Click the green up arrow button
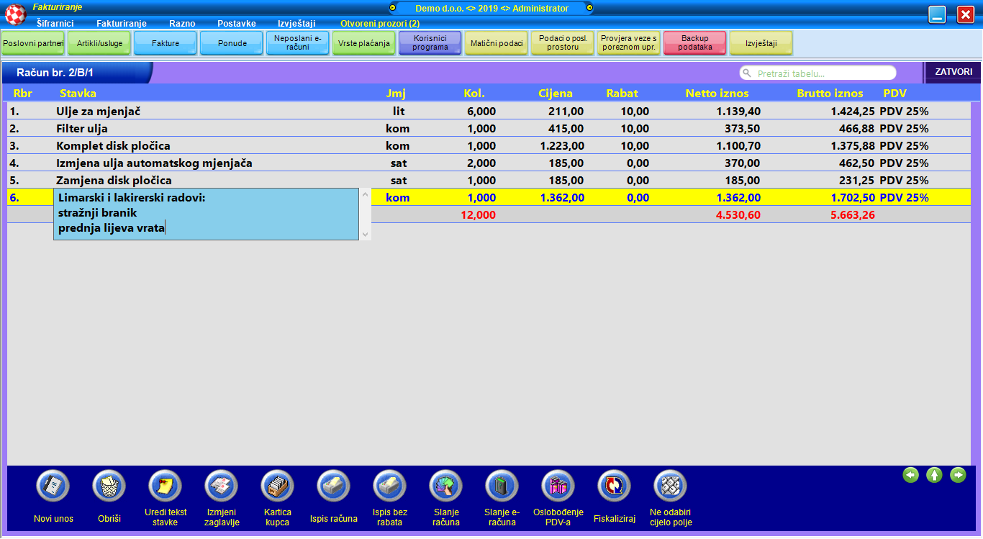Screen dimensions: 983x539 934,475
